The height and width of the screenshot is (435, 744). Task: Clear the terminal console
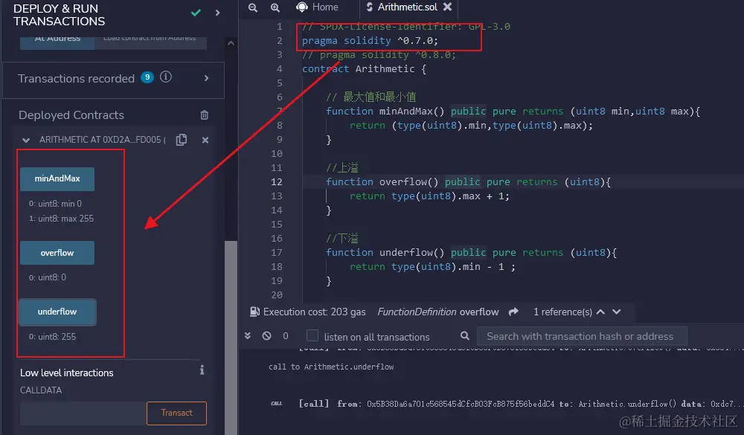click(x=266, y=336)
